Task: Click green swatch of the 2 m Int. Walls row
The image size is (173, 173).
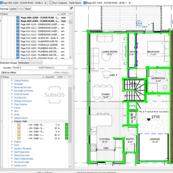Action: 67,125
